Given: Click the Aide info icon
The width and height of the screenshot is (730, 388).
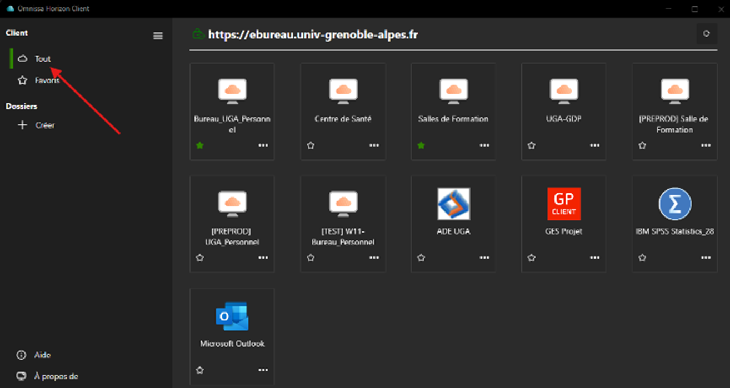Looking at the screenshot, I should [x=22, y=355].
